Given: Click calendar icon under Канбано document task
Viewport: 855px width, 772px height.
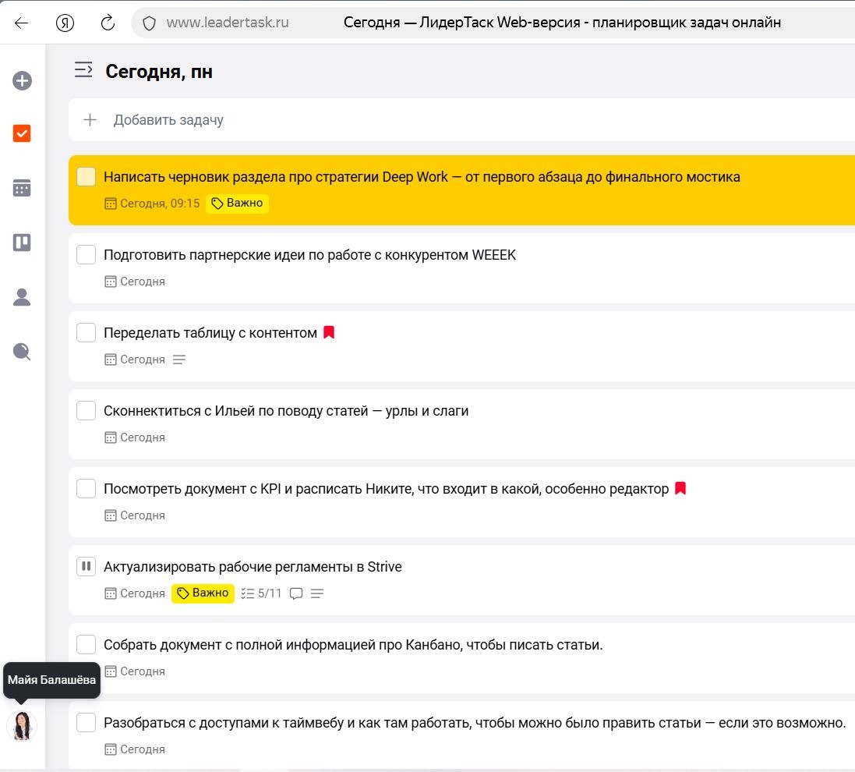Looking at the screenshot, I should [x=110, y=671].
